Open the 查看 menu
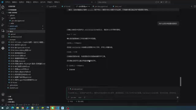 point(28,2)
